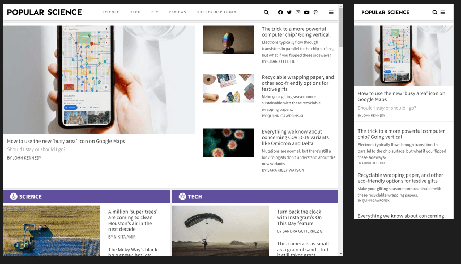Click the Subscriber Login link
The image size is (461, 264).
pos(216,12)
